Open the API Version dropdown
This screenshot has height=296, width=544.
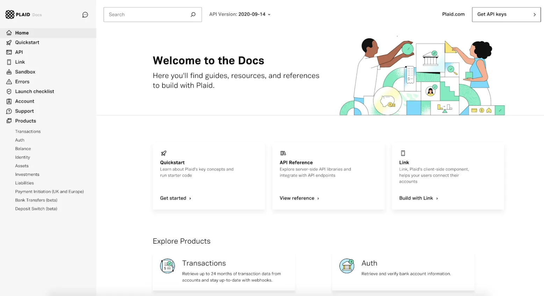pos(240,14)
